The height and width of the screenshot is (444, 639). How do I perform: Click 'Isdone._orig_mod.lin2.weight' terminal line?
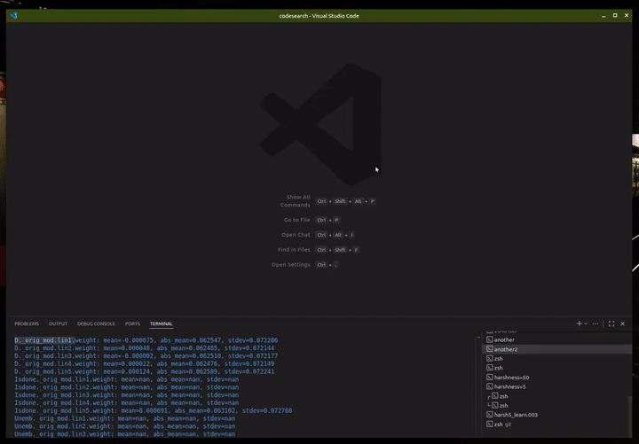coord(127,387)
